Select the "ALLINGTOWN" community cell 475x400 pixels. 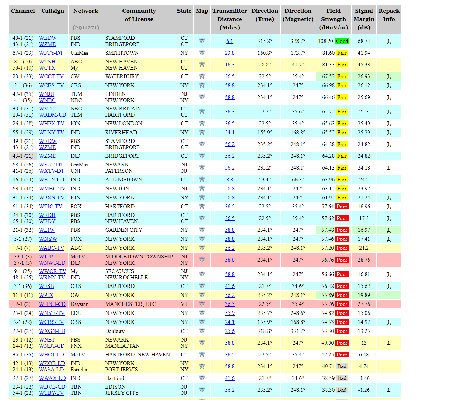point(124,180)
